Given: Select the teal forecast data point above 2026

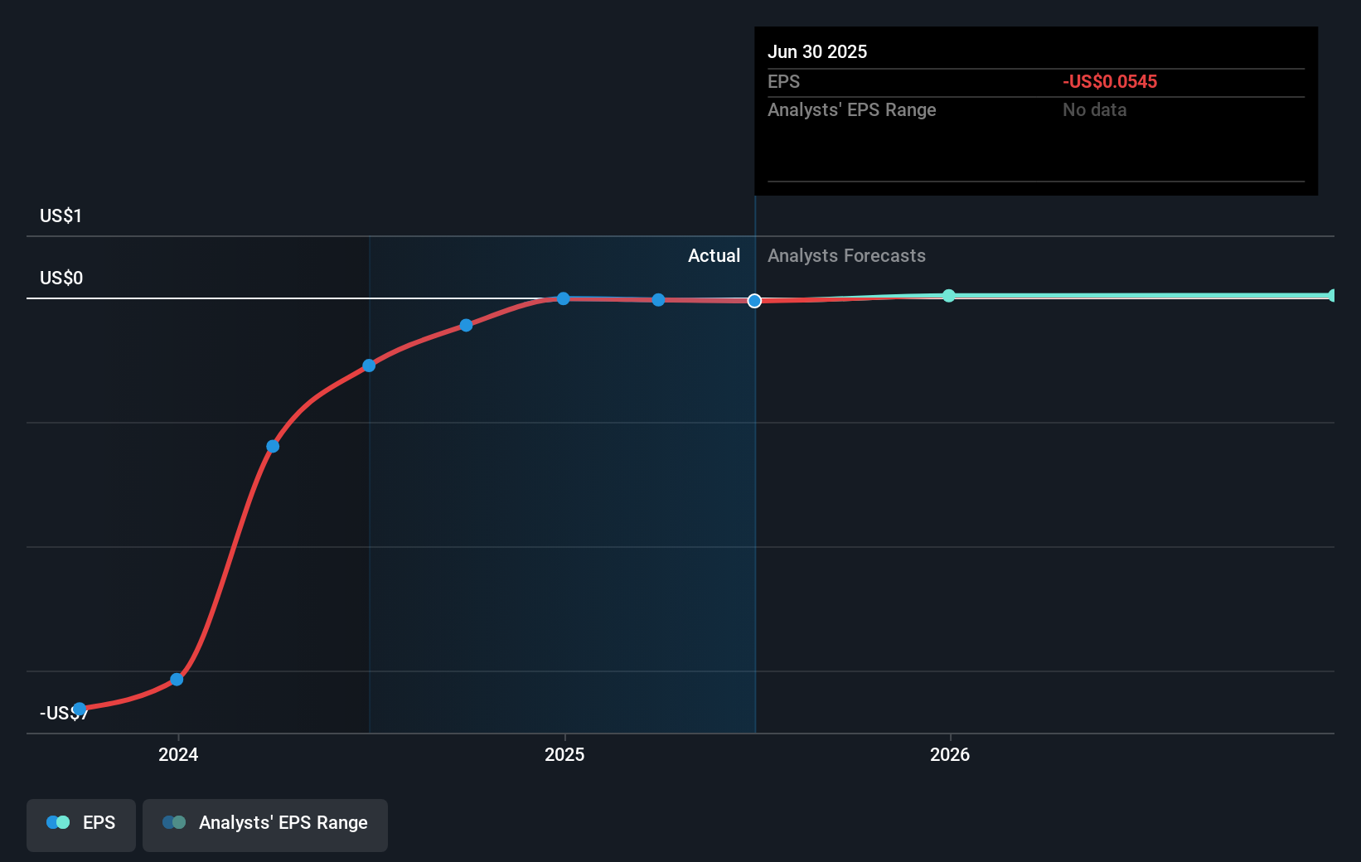Looking at the screenshot, I should coord(948,295).
